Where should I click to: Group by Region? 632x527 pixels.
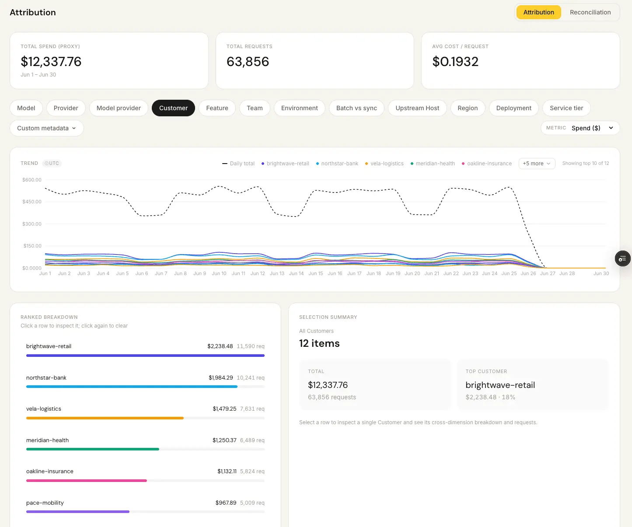coord(468,108)
